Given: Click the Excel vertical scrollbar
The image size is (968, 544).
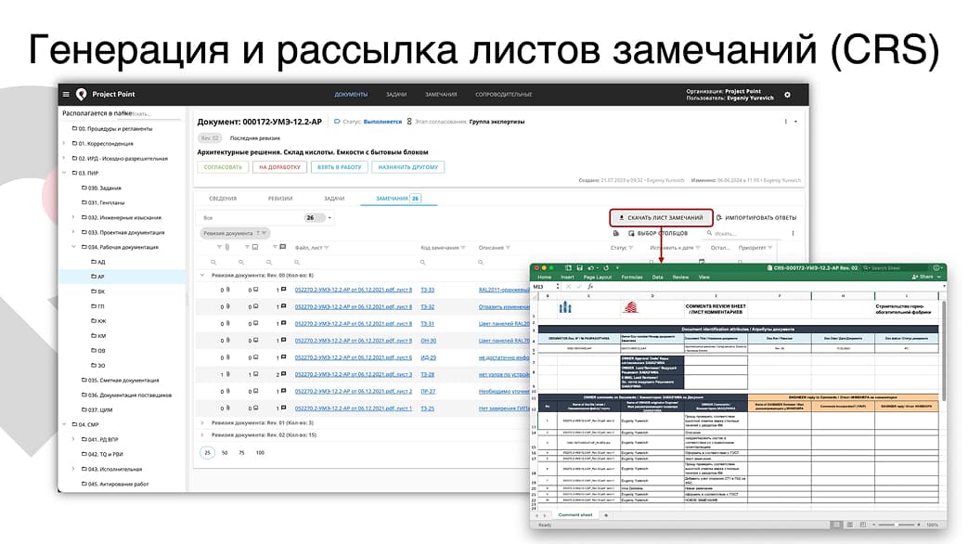Looking at the screenshot, I should pos(943,349).
